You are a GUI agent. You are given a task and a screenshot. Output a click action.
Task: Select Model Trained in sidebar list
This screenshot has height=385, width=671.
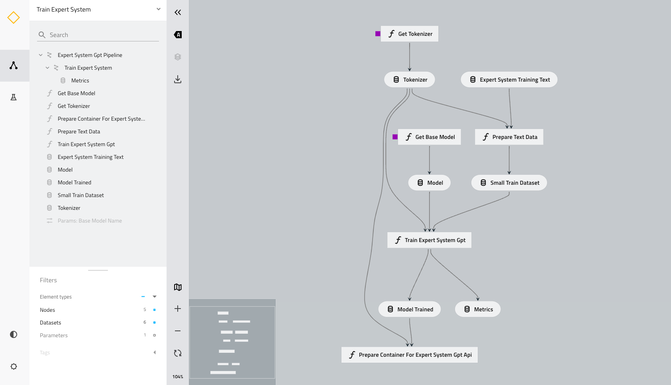pos(75,182)
